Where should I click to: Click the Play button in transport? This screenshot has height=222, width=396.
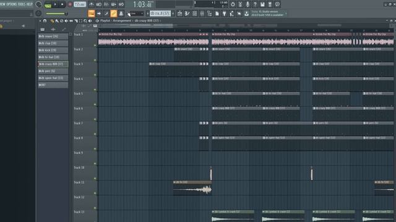pos(55,4)
